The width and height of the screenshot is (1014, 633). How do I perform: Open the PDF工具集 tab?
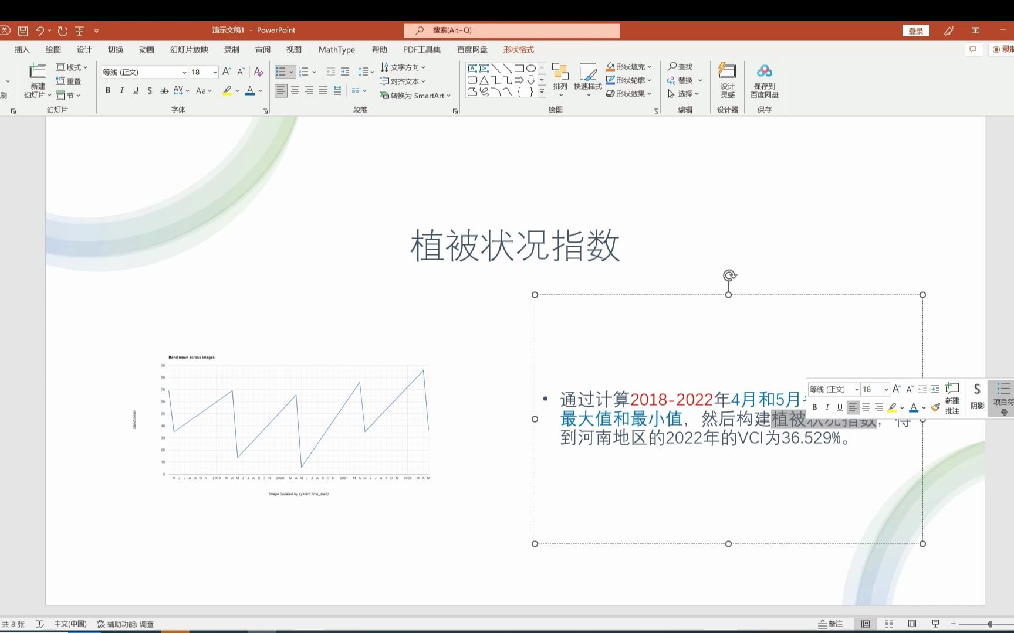point(422,50)
